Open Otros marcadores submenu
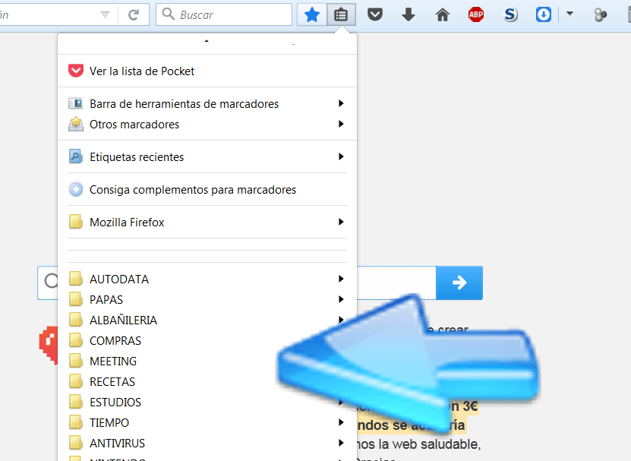This screenshot has width=631, height=461. tap(207, 124)
